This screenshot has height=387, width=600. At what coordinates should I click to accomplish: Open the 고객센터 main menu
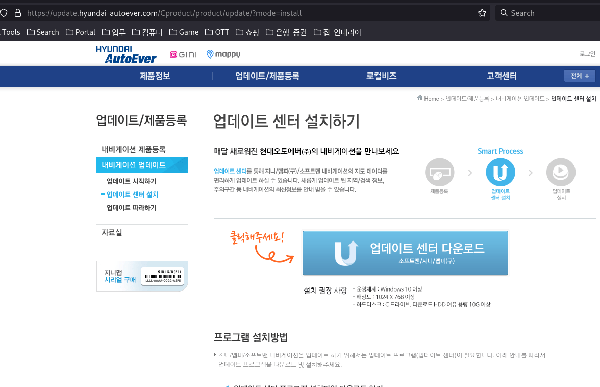click(502, 76)
